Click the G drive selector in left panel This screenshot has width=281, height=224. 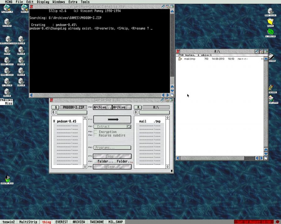pos(55,107)
